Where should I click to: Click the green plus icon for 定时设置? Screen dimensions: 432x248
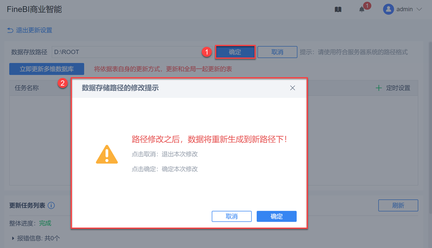tap(379, 88)
